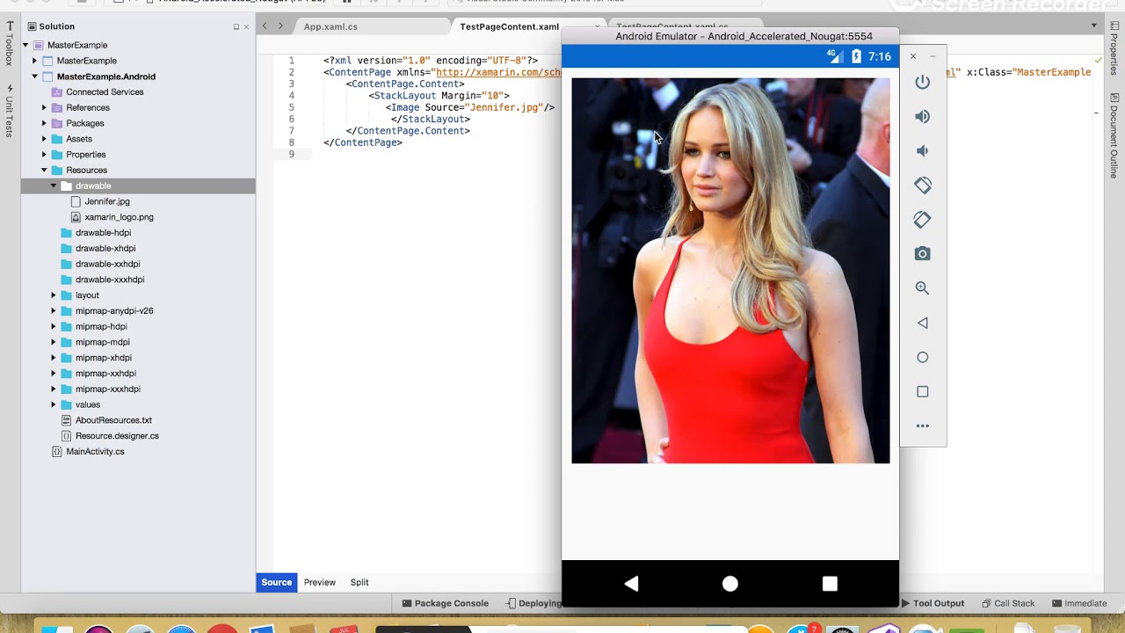Screen dimensions: 1125x633
Task: Open emulator extended controls (three dots)
Action: click(x=922, y=426)
